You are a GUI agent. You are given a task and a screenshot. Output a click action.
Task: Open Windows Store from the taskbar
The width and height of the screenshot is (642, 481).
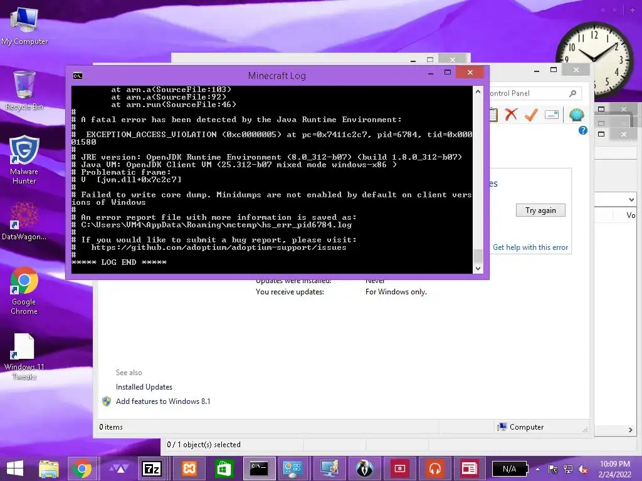pos(224,468)
